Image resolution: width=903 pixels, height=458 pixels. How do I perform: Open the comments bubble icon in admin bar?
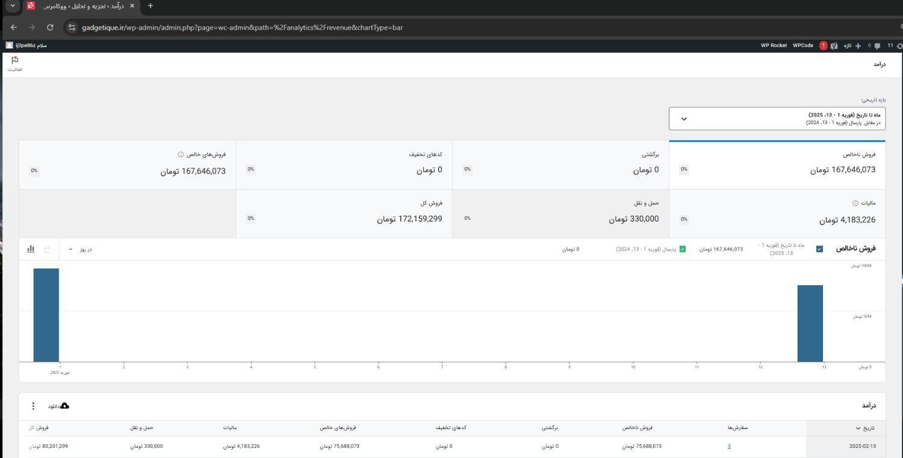click(877, 46)
